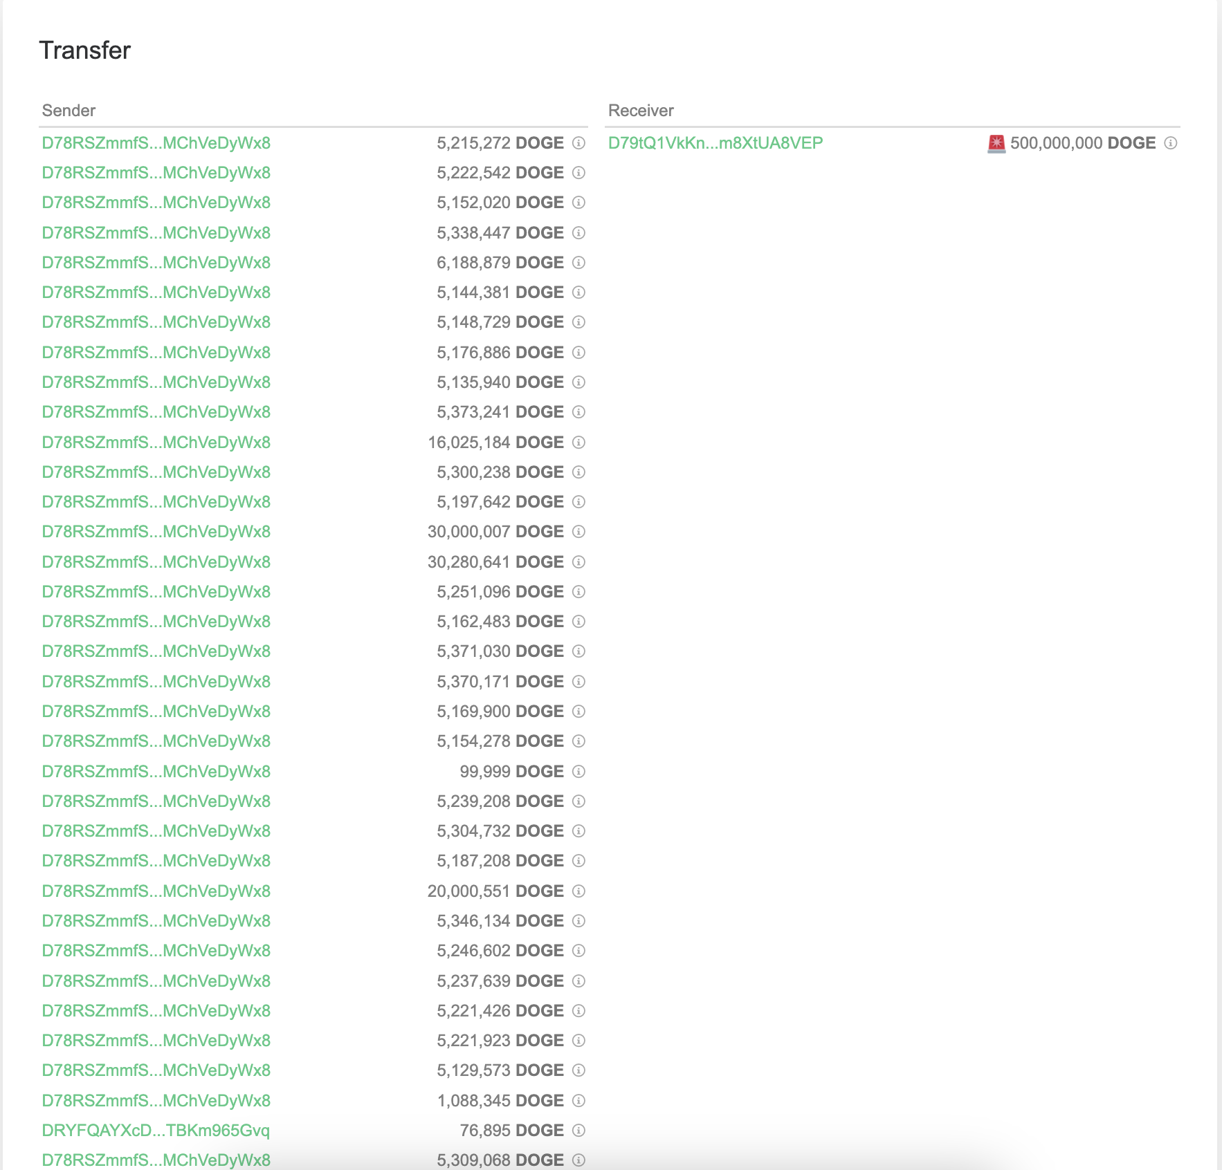Open sender address on 5,239,208 DOGE row

coord(156,801)
